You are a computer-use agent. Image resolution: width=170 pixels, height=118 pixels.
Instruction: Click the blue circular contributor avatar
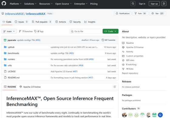[160, 115]
